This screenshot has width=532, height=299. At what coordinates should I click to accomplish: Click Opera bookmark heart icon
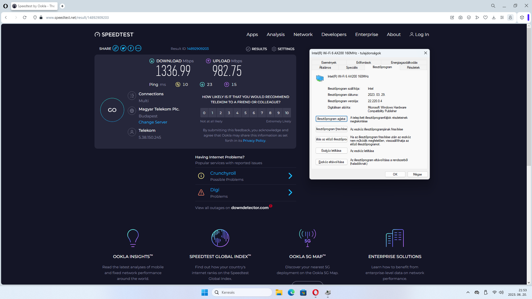(485, 17)
